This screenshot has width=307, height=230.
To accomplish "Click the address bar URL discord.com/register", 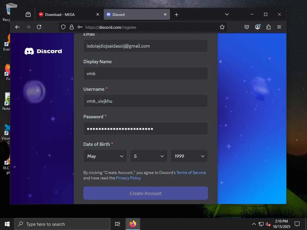I will tap(111, 27).
